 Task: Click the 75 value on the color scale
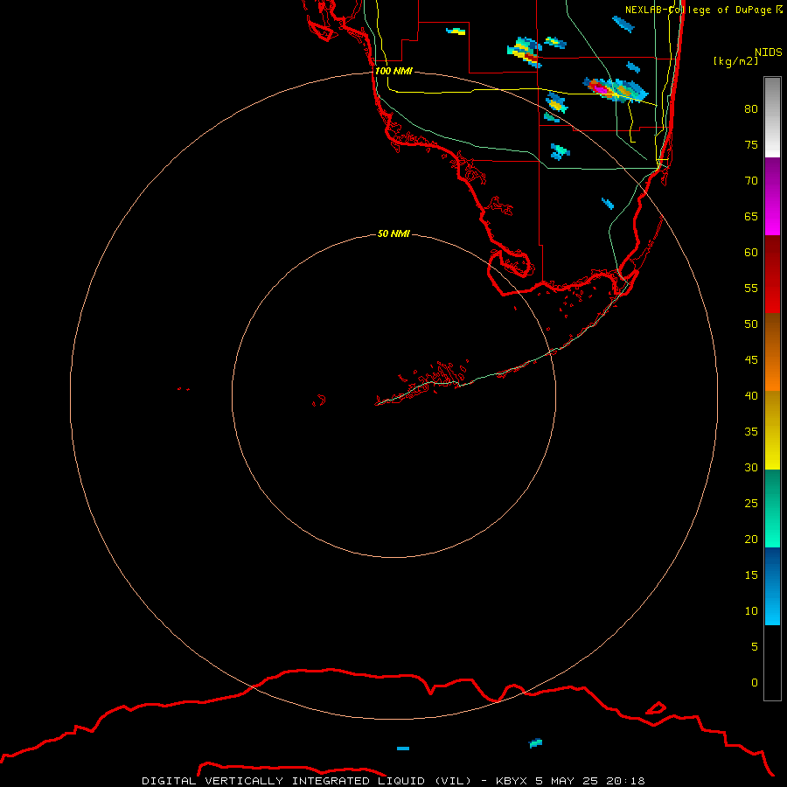pyautogui.click(x=751, y=145)
